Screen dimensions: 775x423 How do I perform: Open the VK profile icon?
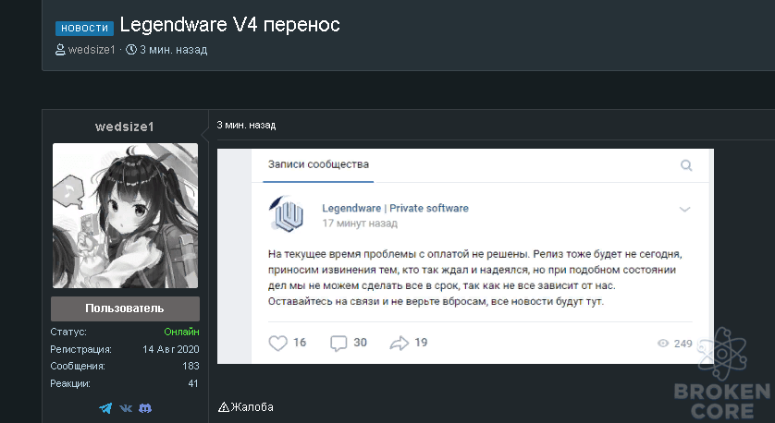pos(126,408)
